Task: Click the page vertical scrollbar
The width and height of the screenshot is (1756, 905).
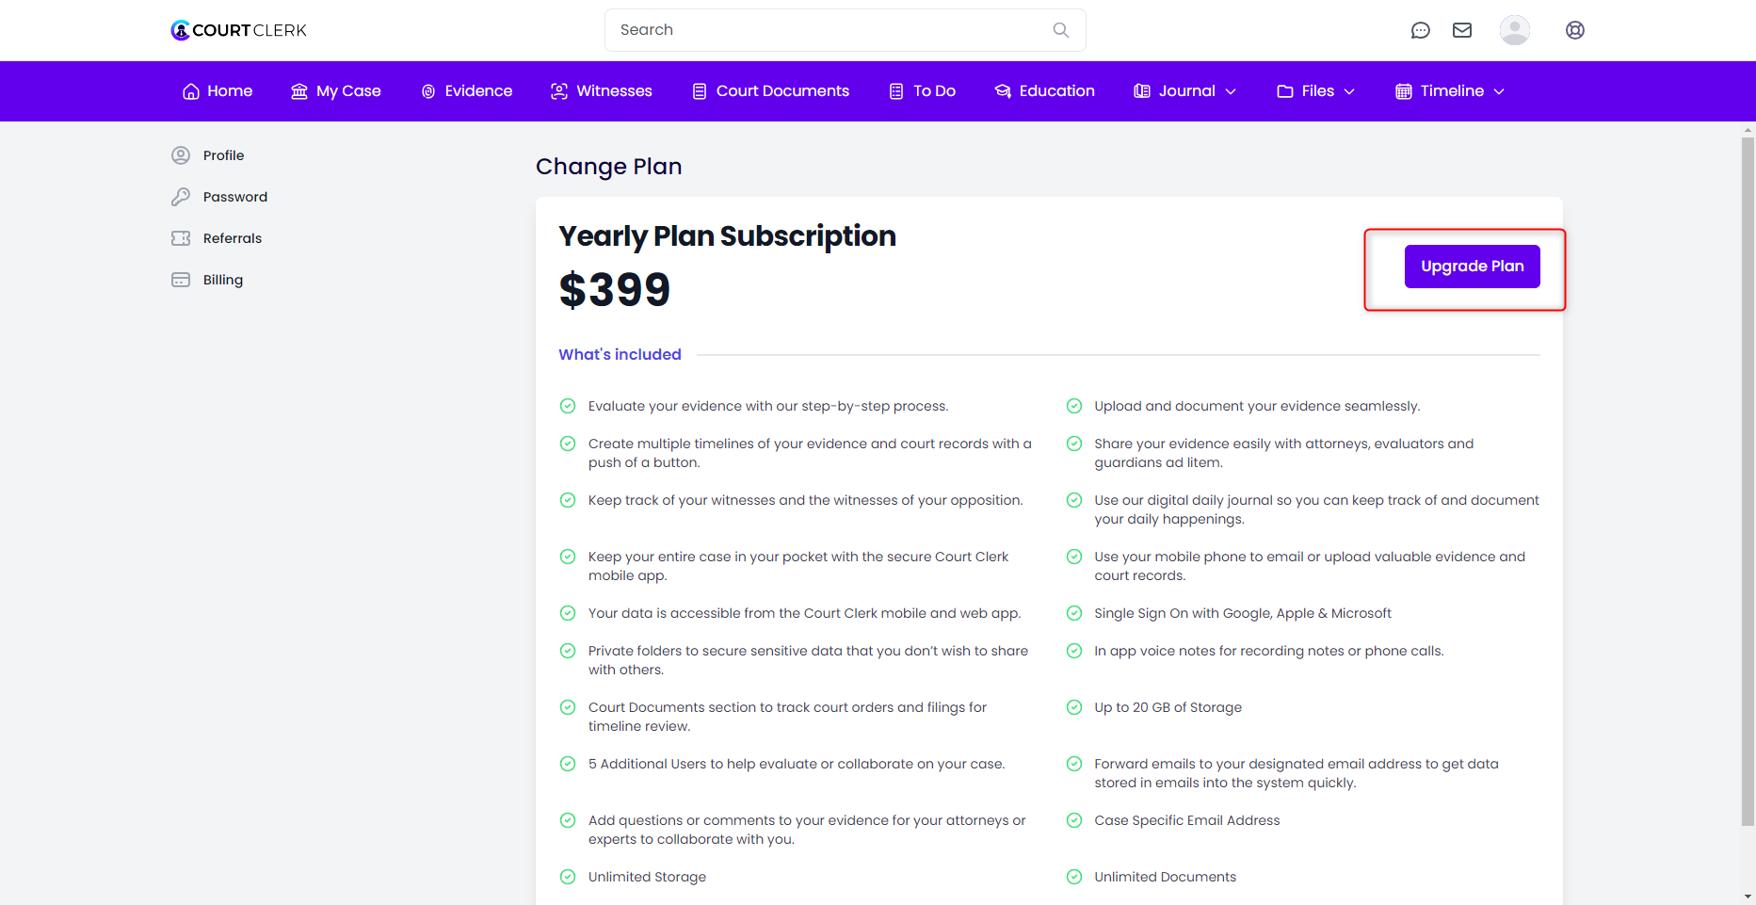Action: coord(1748,480)
